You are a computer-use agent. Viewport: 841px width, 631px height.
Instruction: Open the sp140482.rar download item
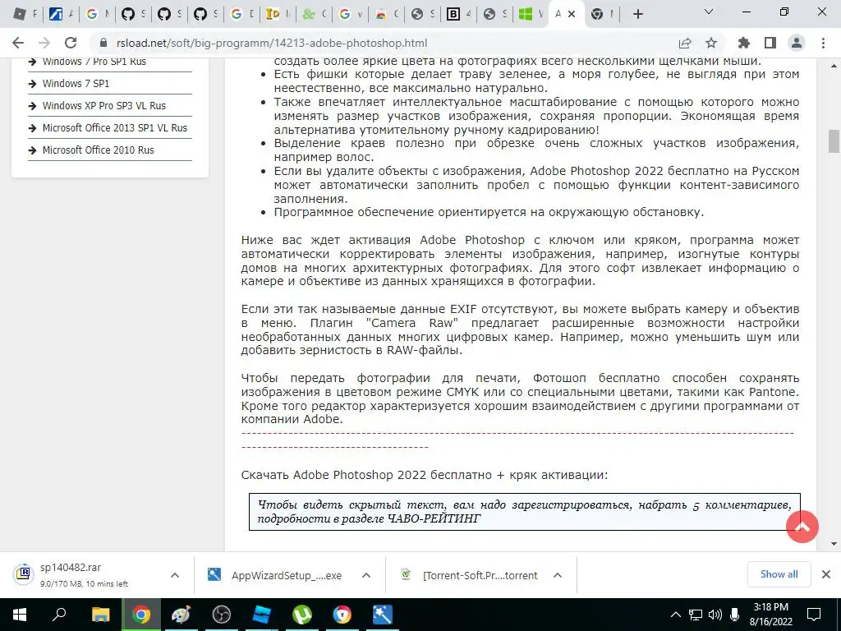click(x=85, y=574)
